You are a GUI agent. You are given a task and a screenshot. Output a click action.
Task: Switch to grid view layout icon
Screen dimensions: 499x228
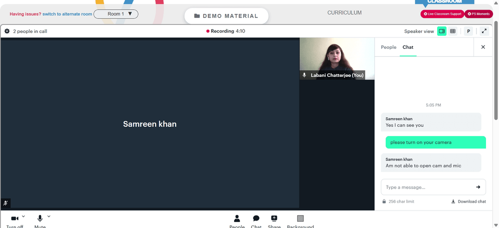[x=453, y=31]
